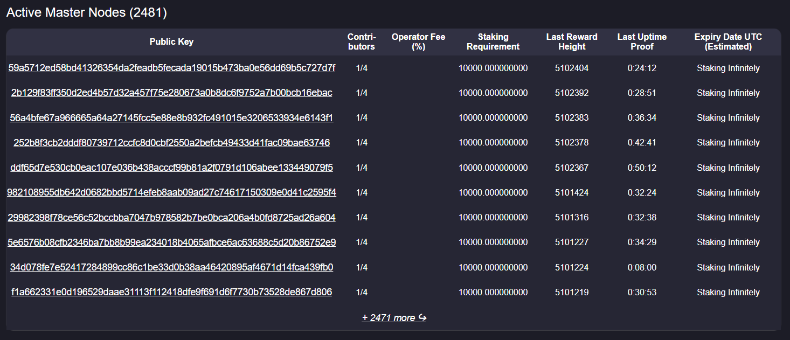Open public key link starting with 252b8f3cb2dd
The width and height of the screenshot is (790, 340).
(171, 143)
